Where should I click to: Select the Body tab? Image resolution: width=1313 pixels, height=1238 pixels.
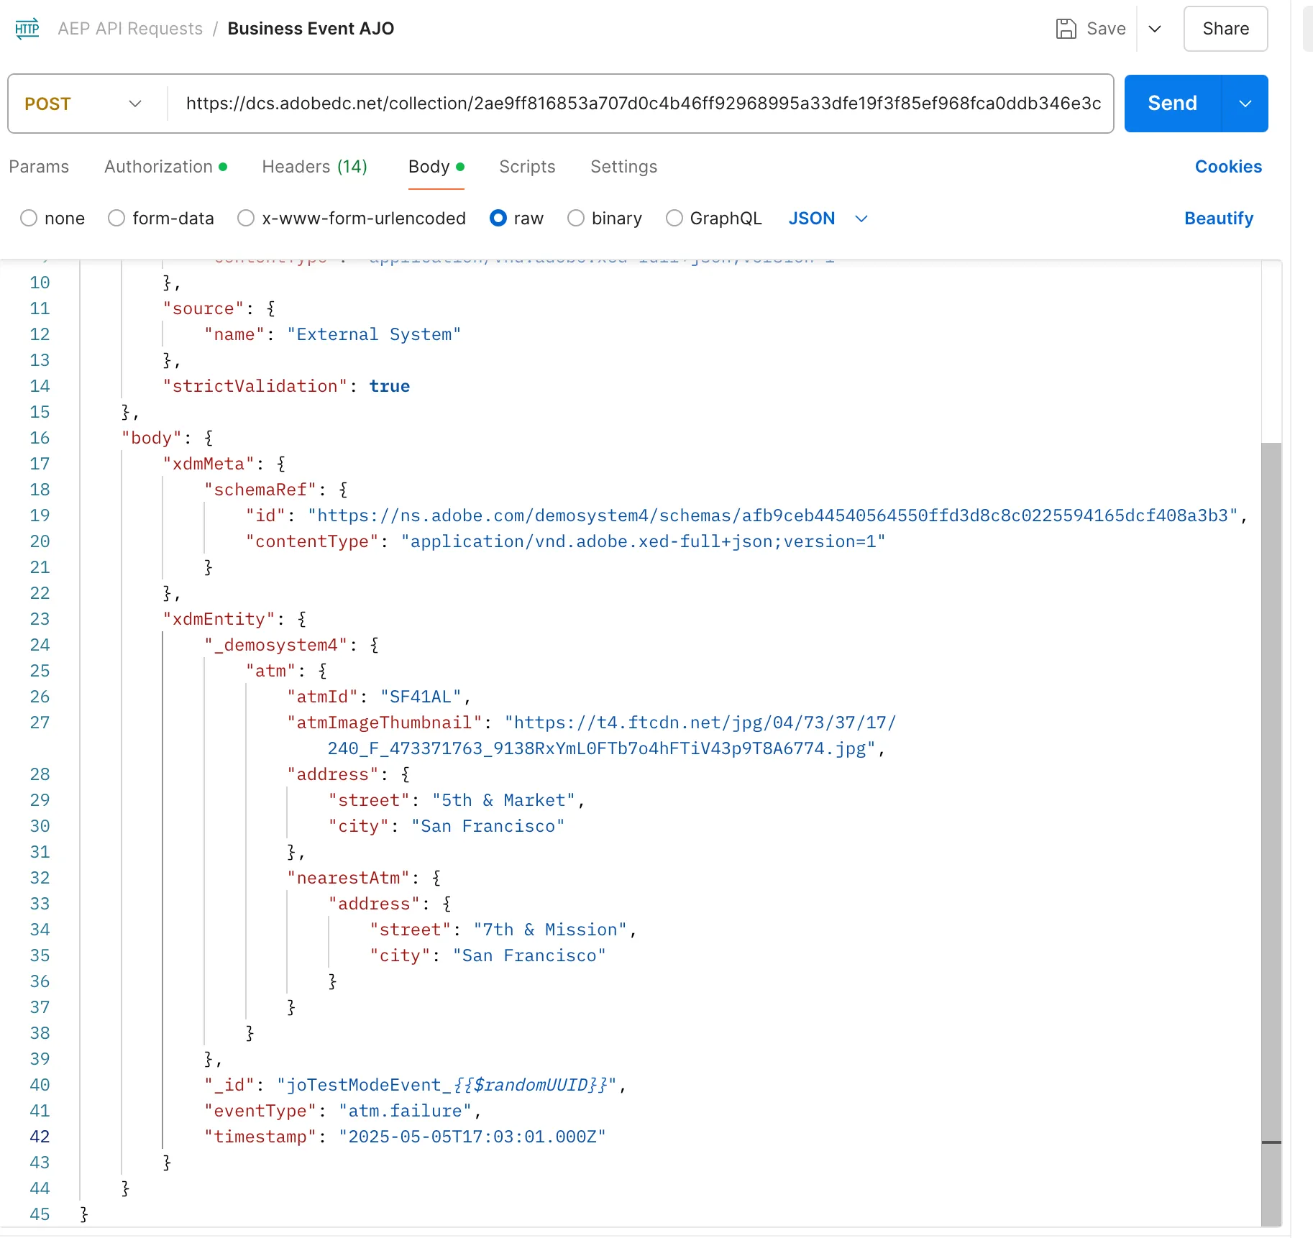(436, 167)
